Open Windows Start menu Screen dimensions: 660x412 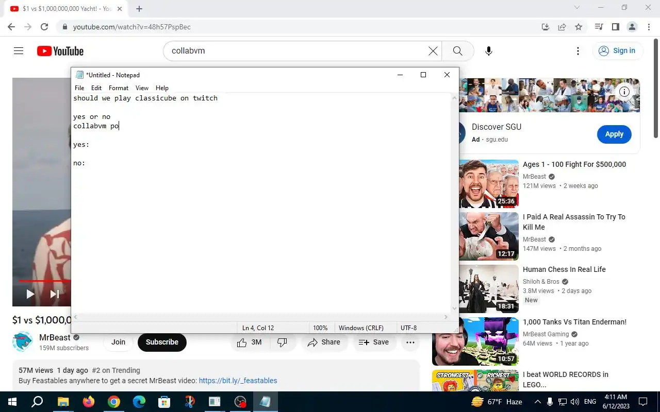(x=11, y=402)
